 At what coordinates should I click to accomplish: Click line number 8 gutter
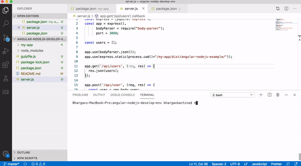point(77,52)
